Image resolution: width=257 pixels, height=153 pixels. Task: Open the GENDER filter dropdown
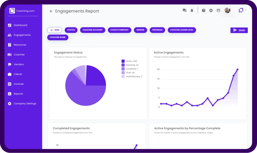click(x=140, y=30)
